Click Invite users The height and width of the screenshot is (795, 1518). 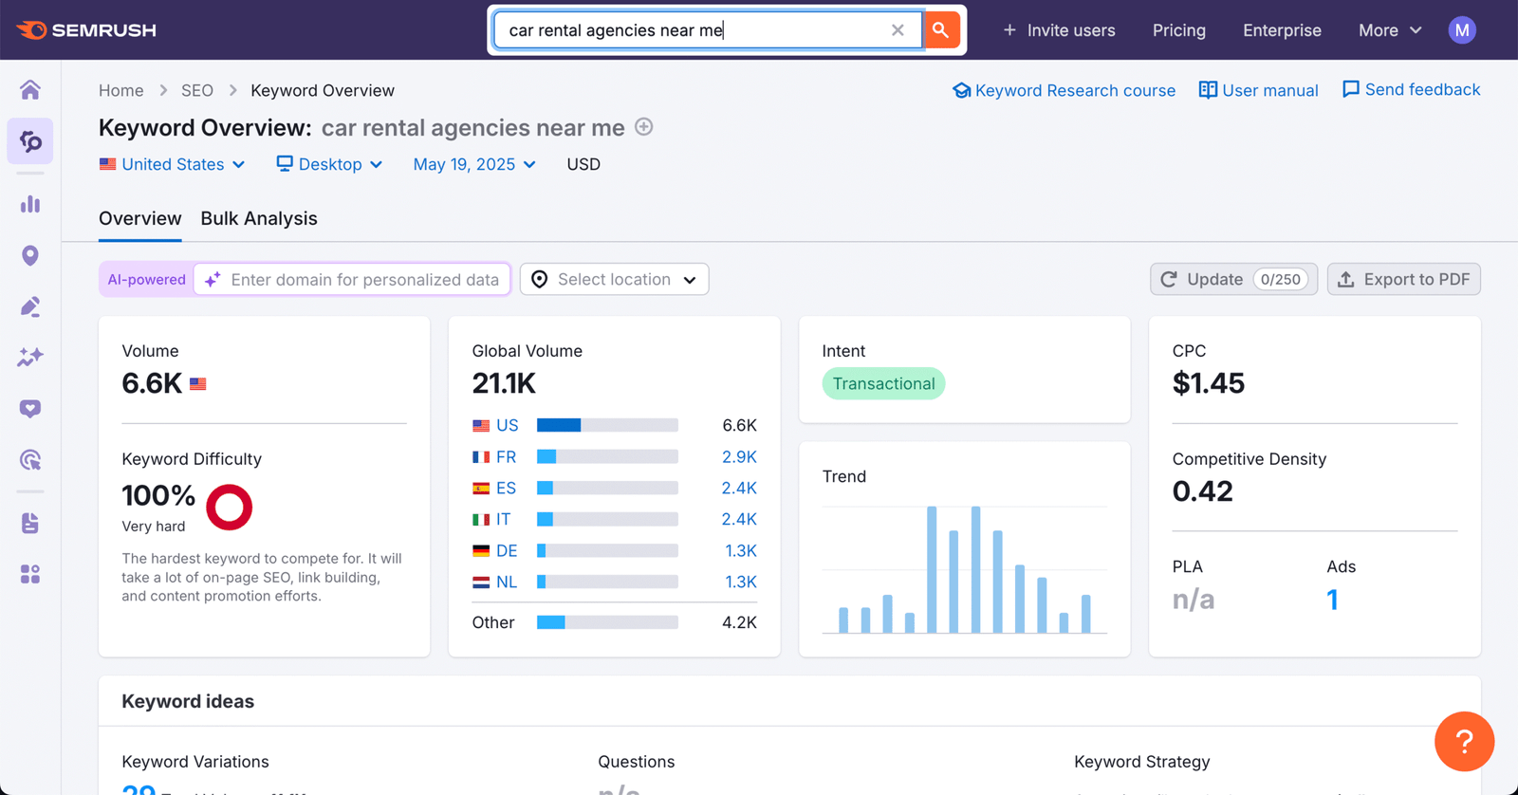[x=1059, y=30]
